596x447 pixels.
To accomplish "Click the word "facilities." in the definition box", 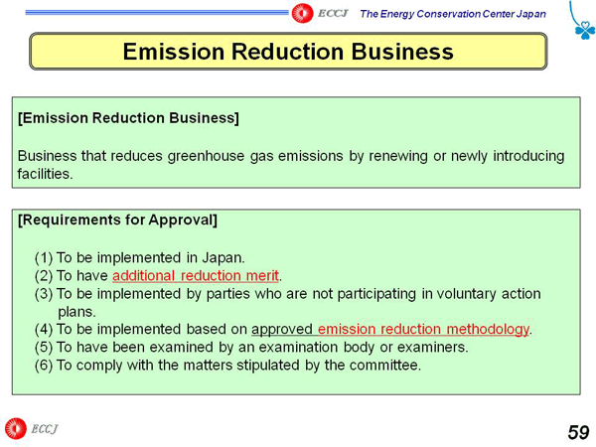I will [45, 173].
